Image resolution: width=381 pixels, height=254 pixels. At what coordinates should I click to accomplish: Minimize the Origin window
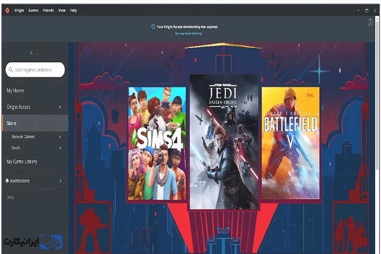pos(358,10)
